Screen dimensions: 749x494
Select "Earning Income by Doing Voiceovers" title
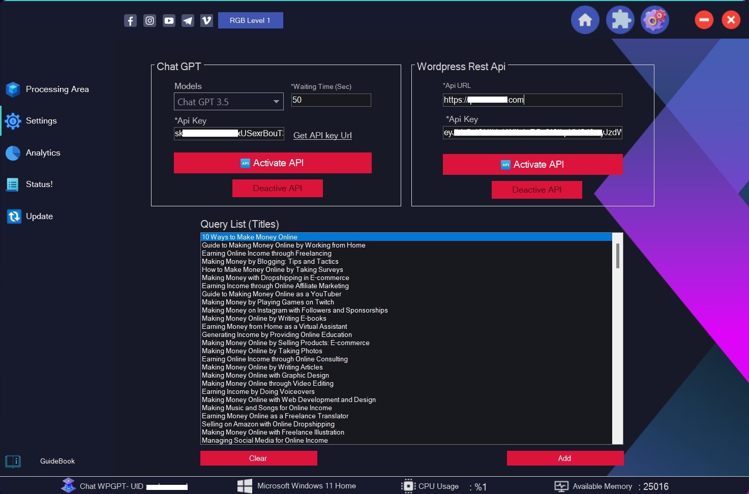(406, 391)
